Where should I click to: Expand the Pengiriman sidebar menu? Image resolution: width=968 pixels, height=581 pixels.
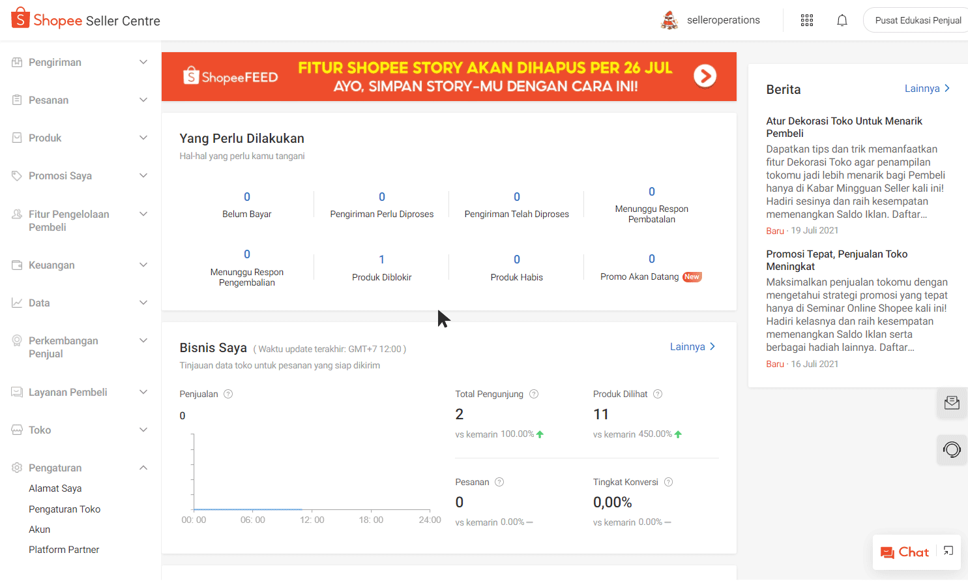pos(143,62)
